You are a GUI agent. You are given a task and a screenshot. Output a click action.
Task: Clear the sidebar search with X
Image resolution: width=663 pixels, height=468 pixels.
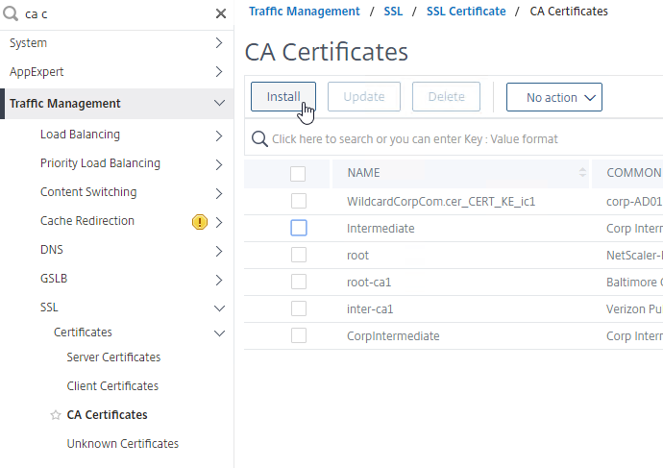click(221, 13)
